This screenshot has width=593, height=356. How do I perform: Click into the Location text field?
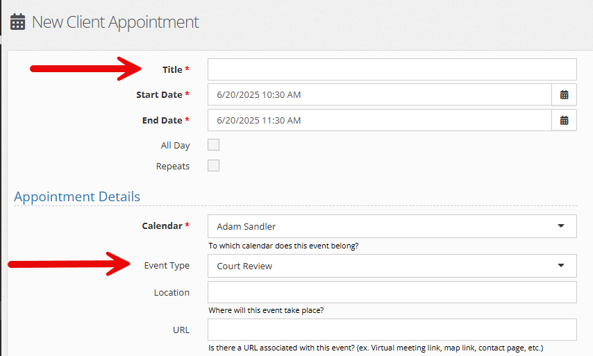392,292
